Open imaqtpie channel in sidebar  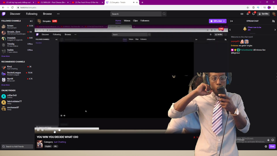(17, 39)
